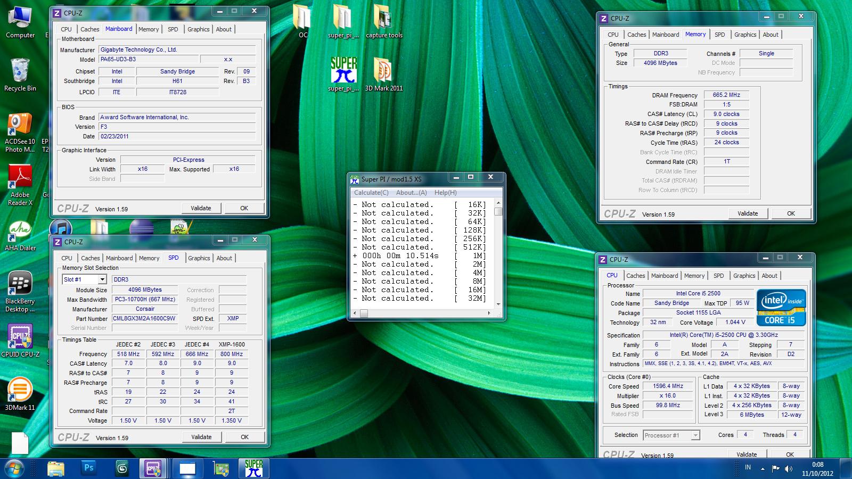852x479 pixels.
Task: Click the Super PI vertical scrollbar thumb
Action: 498,211
